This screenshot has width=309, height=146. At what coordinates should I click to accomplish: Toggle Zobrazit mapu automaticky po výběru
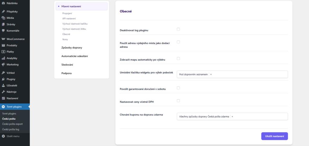click(x=178, y=59)
